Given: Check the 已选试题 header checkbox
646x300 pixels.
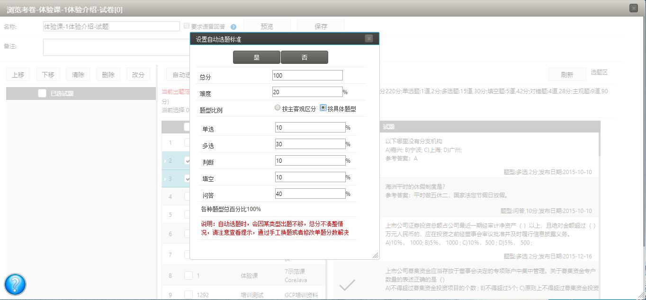Looking at the screenshot, I should [42, 93].
